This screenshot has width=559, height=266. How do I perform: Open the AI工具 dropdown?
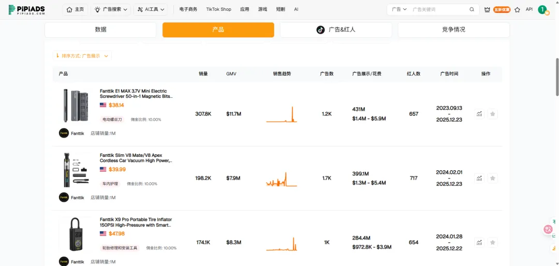click(151, 9)
